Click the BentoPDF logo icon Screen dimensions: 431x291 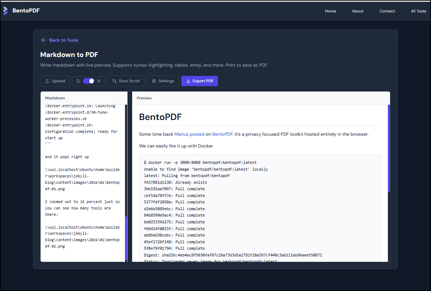click(x=5, y=11)
